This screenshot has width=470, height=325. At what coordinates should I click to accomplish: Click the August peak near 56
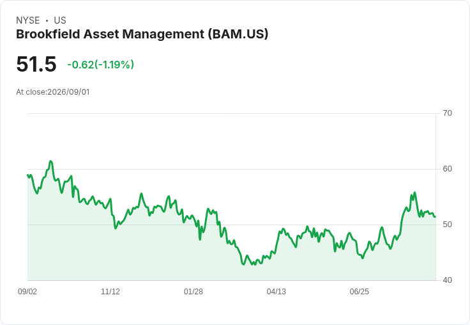pos(414,193)
